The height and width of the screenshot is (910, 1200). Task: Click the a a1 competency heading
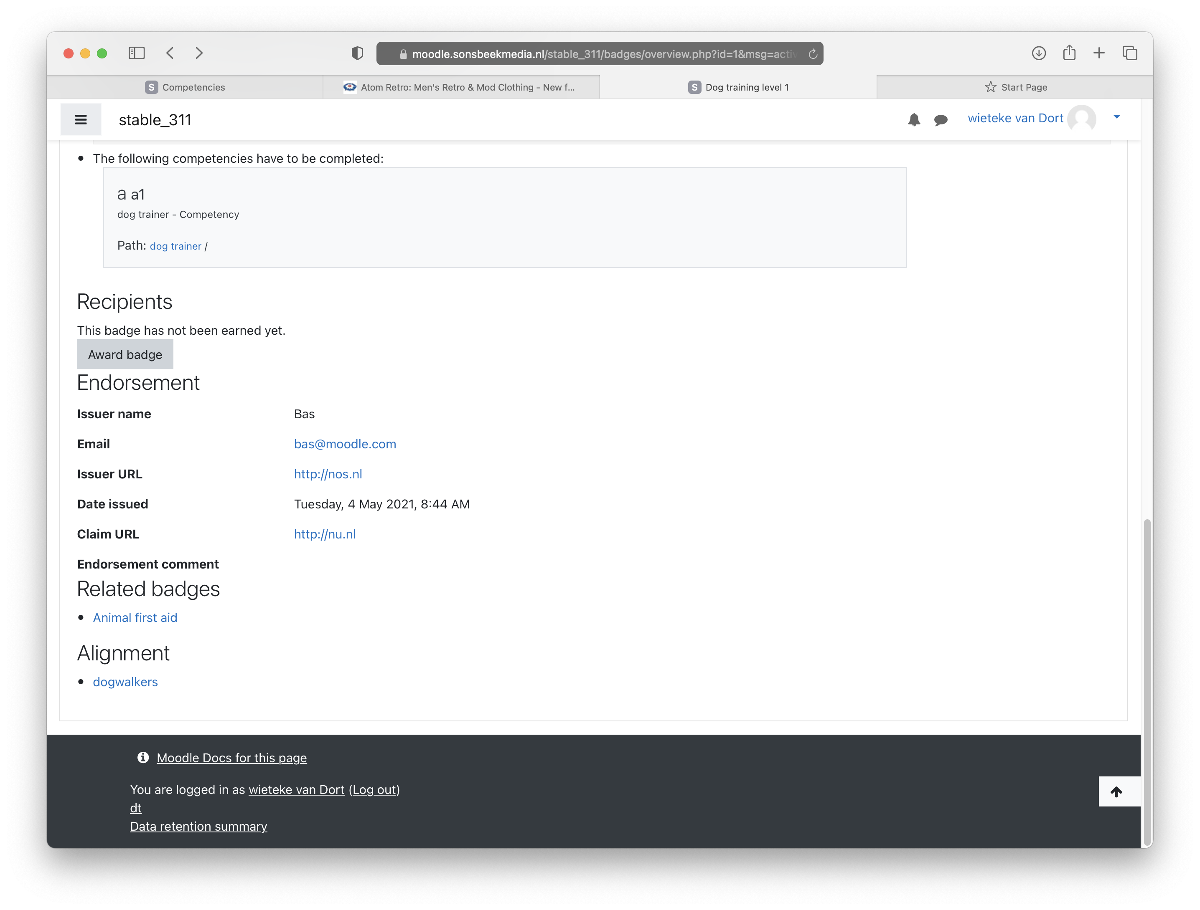131,194
